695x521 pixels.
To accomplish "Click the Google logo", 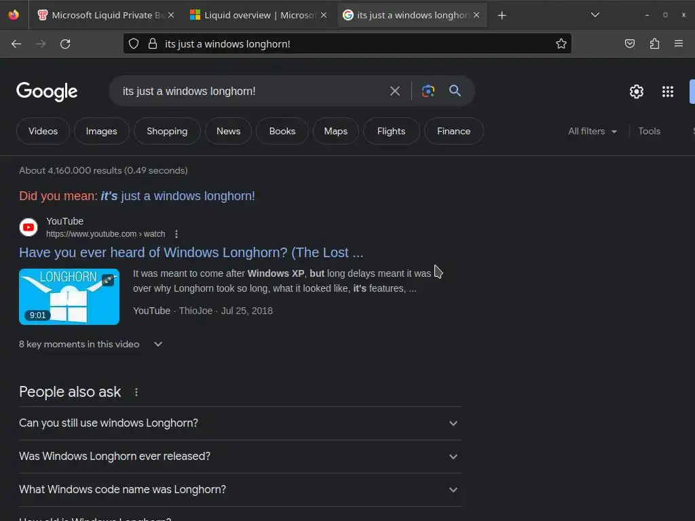I will click(x=47, y=92).
